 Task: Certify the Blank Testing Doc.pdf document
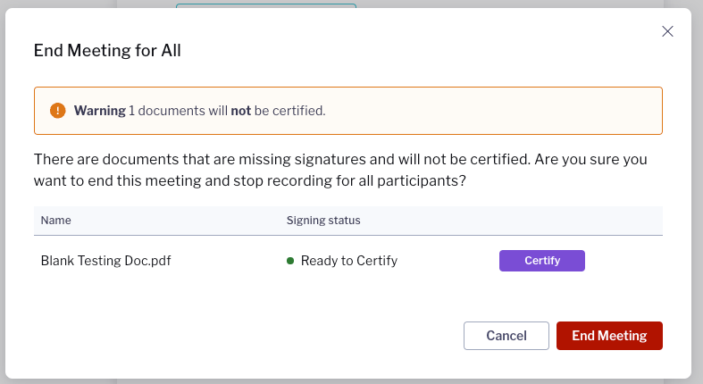542,261
